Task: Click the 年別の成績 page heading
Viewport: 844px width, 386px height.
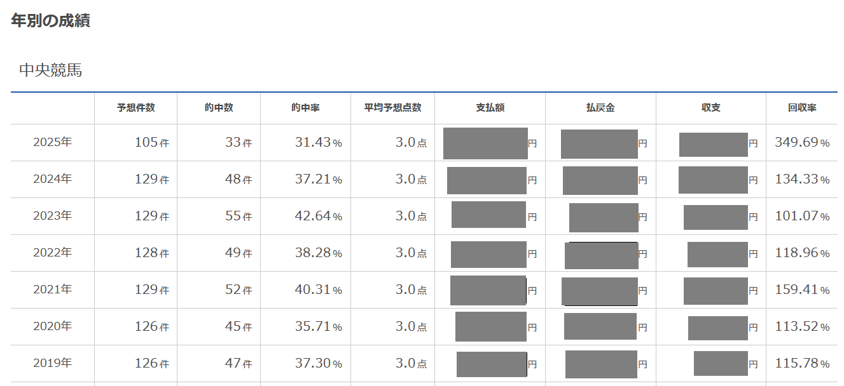Action: click(x=51, y=20)
